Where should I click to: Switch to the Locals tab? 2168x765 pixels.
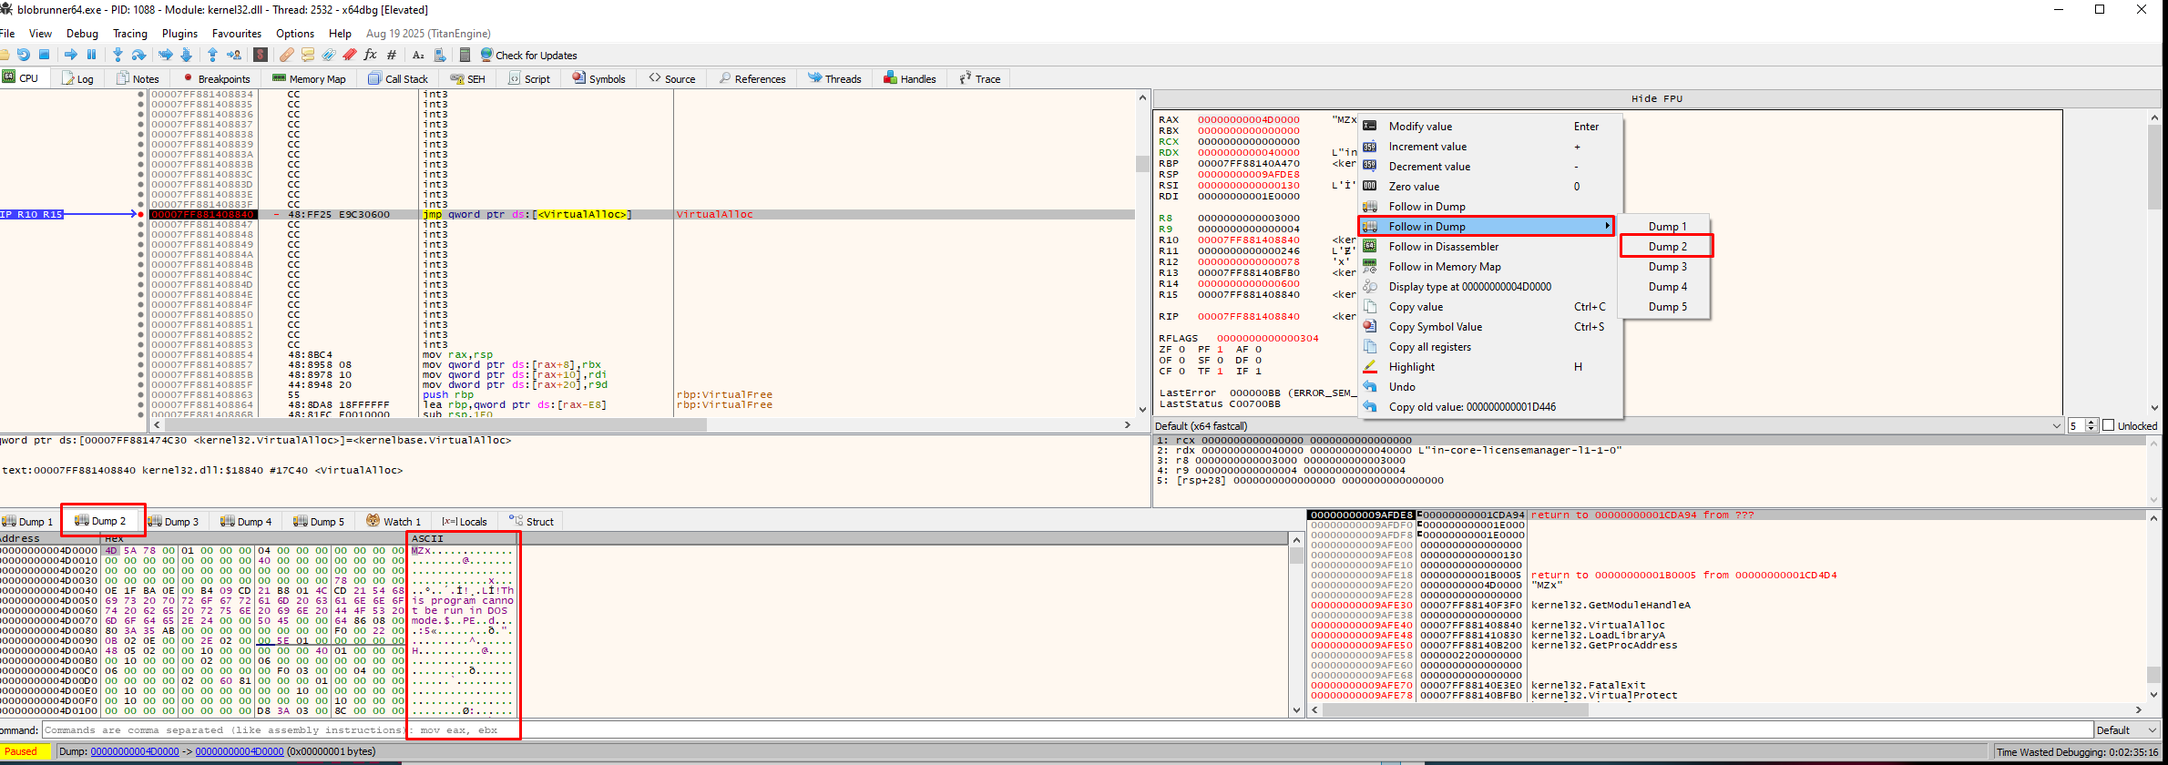click(465, 521)
